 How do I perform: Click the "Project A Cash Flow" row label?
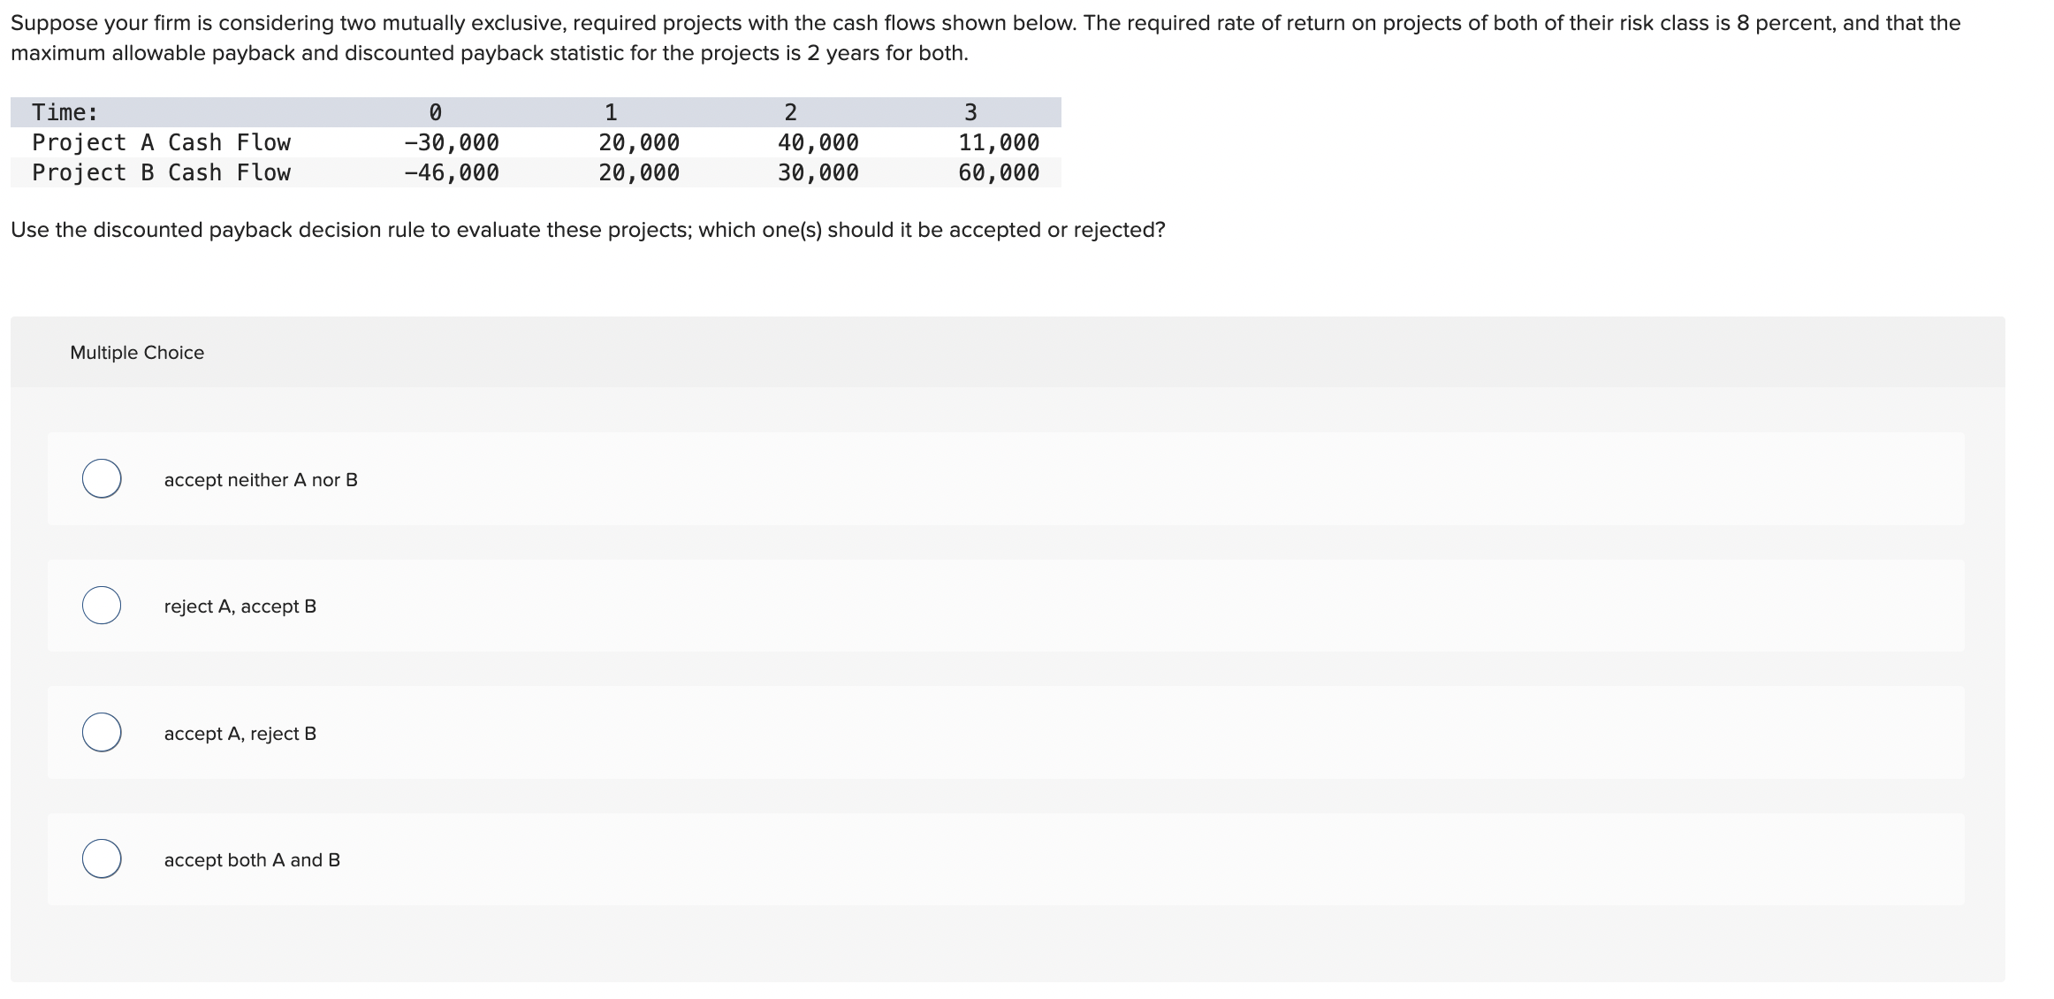161,142
